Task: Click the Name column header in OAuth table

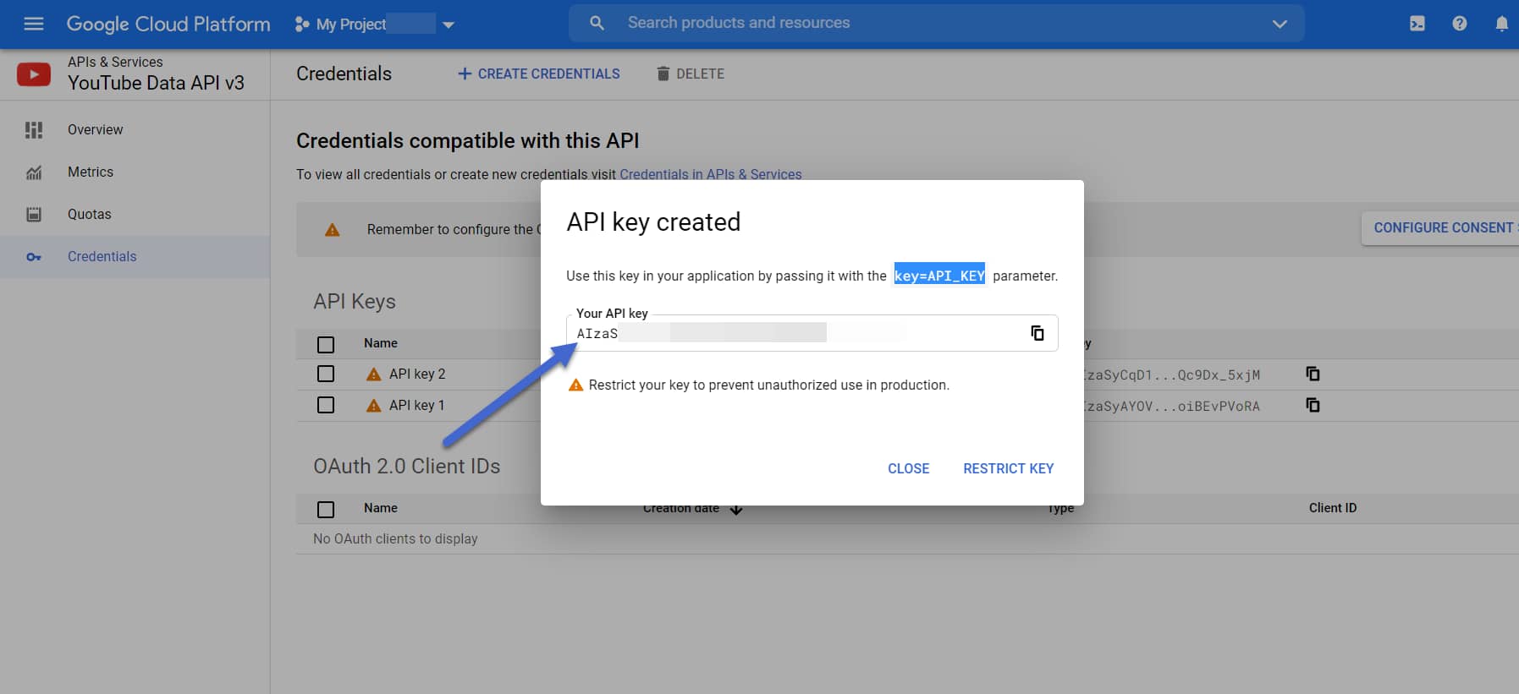Action: pyautogui.click(x=381, y=508)
